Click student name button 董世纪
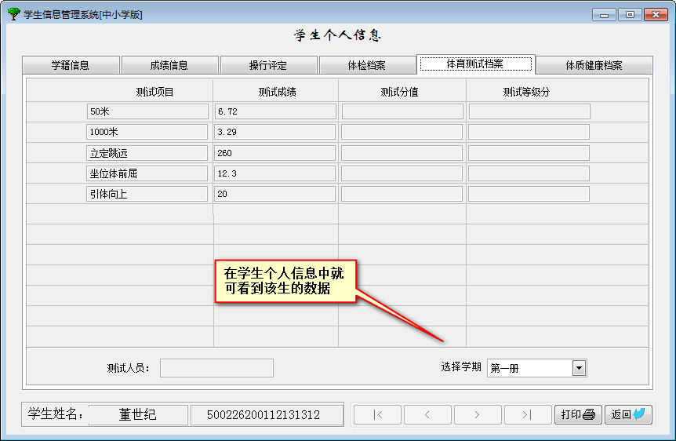676x441 pixels. pyautogui.click(x=137, y=414)
